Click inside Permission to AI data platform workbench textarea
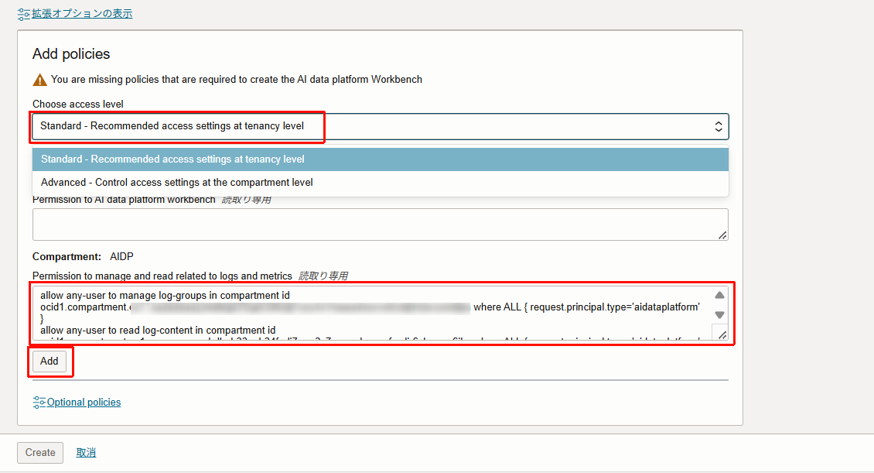Image resolution: width=874 pixels, height=473 pixels. click(380, 225)
